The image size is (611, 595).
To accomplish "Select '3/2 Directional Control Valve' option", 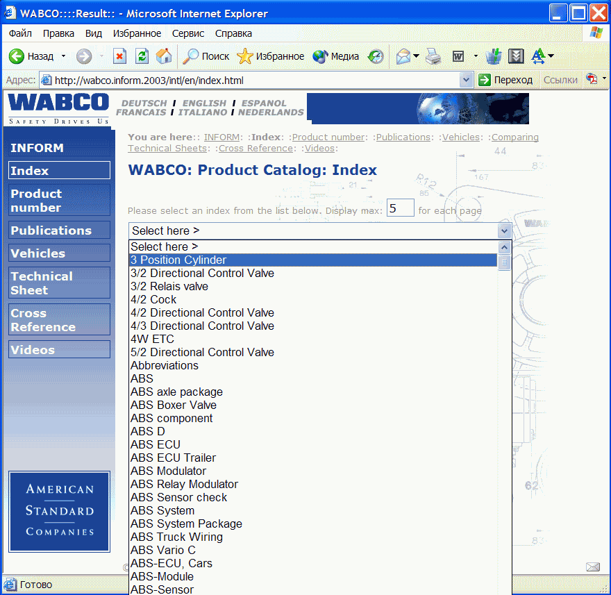I will coord(312,273).
